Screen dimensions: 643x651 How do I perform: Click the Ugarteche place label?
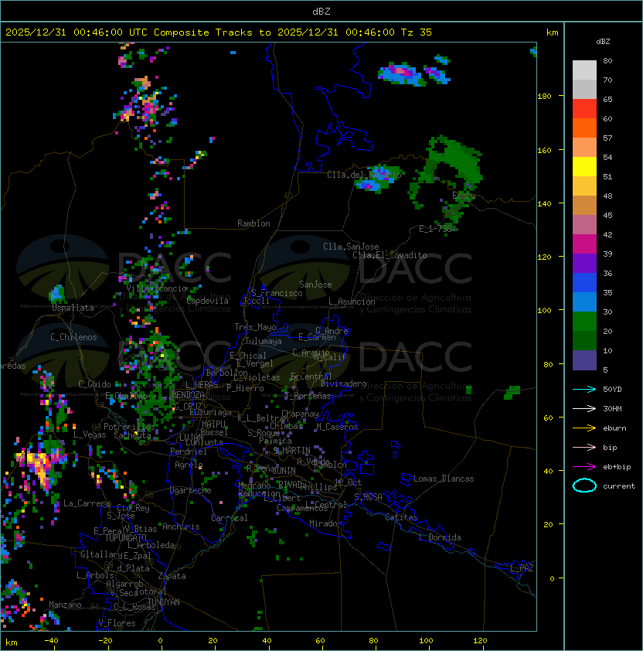191,490
